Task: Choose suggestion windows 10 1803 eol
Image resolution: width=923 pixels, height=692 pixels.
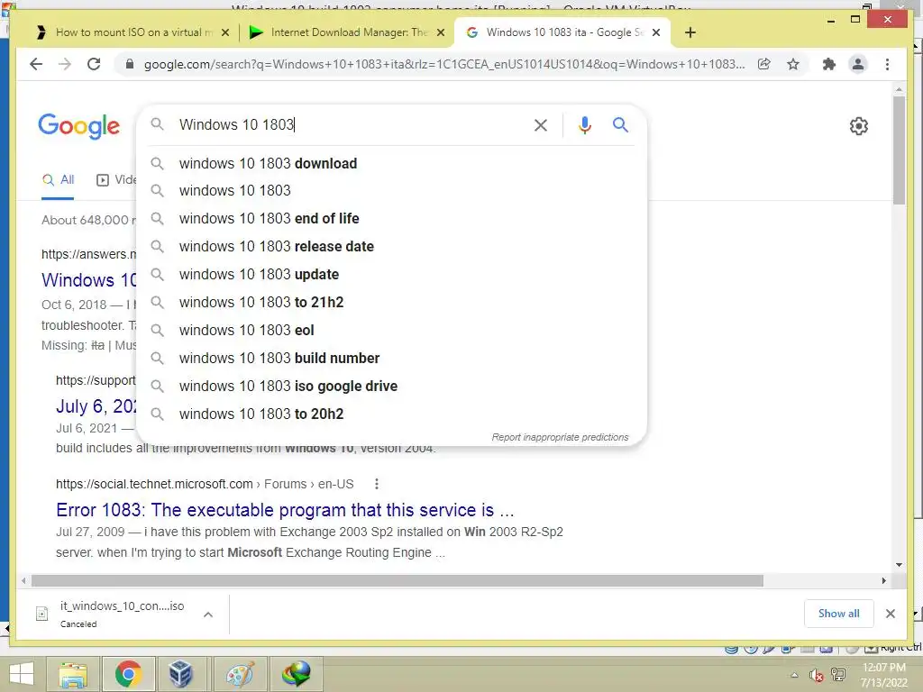Action: [391, 330]
